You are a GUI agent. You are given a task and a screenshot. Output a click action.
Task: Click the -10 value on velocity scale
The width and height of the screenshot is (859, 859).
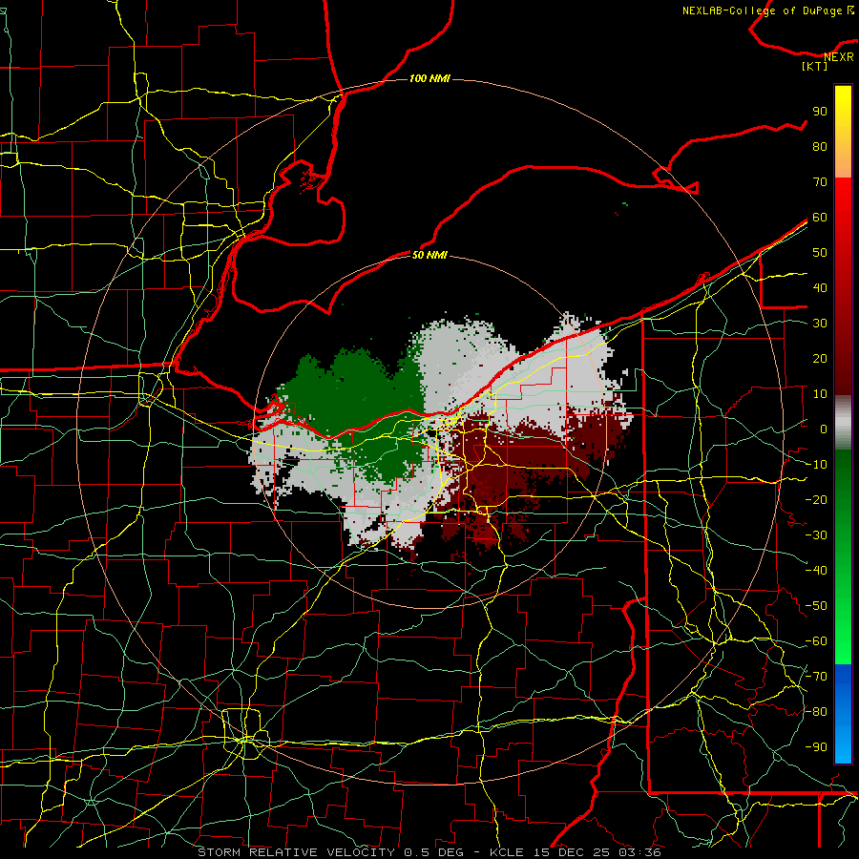[x=816, y=465]
